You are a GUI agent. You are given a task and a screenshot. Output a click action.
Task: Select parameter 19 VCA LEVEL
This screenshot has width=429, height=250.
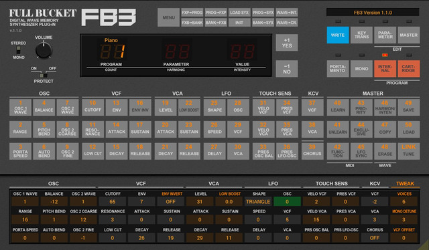[166, 107]
